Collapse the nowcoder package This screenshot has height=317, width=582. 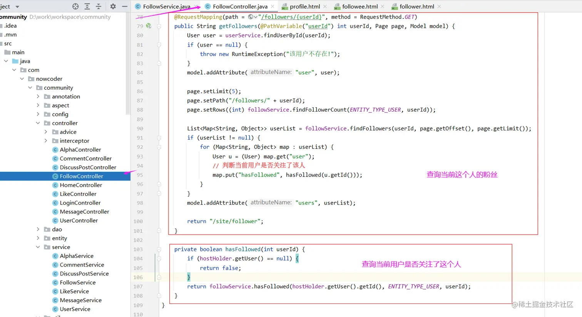22,78
